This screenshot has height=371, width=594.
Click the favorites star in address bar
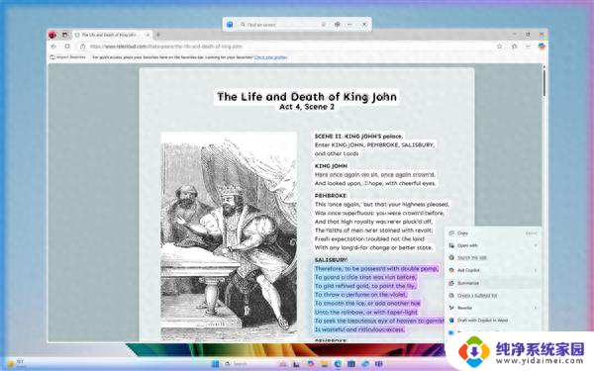coord(500,46)
